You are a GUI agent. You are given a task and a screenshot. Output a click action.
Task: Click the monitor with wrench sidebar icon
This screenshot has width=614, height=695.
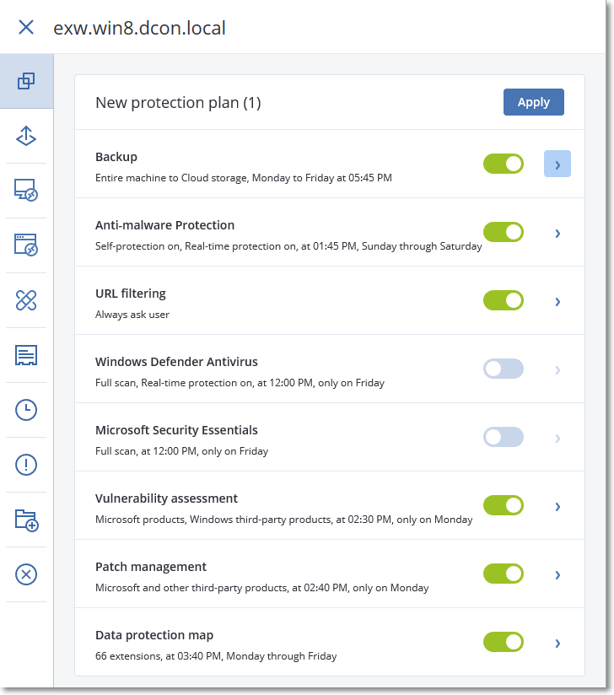[26, 191]
